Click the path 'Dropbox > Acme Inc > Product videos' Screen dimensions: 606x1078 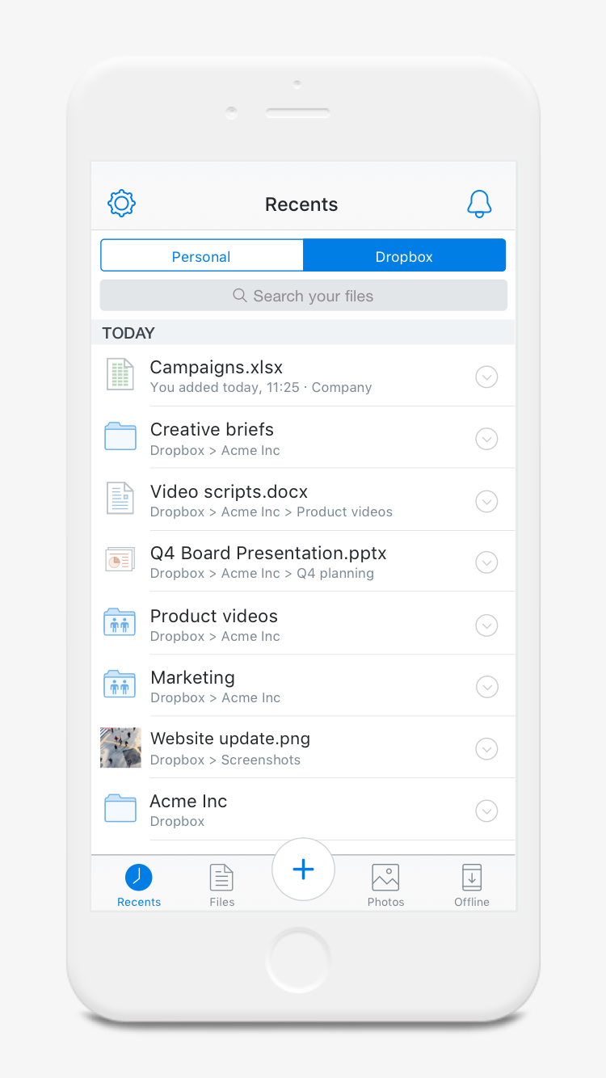click(271, 512)
